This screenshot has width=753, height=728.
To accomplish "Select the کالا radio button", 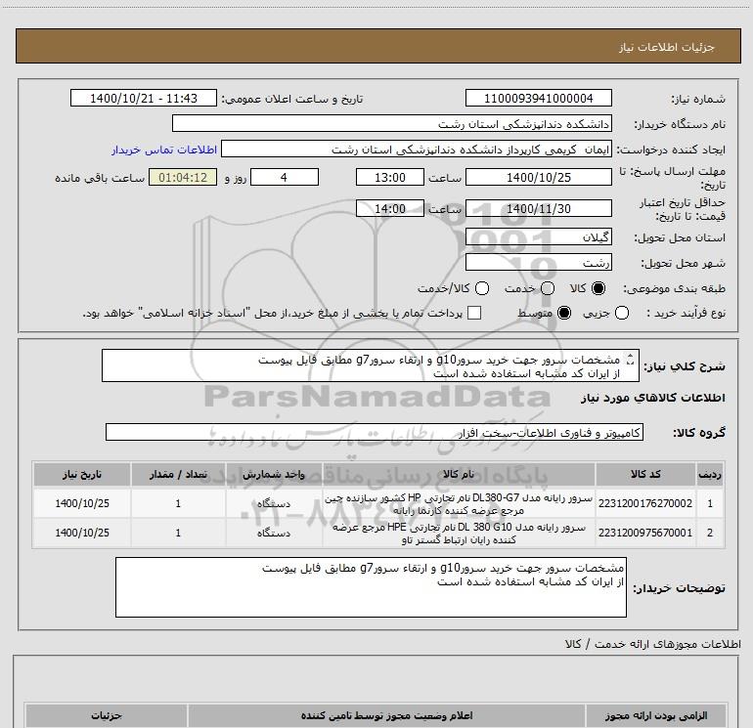I will coord(598,288).
